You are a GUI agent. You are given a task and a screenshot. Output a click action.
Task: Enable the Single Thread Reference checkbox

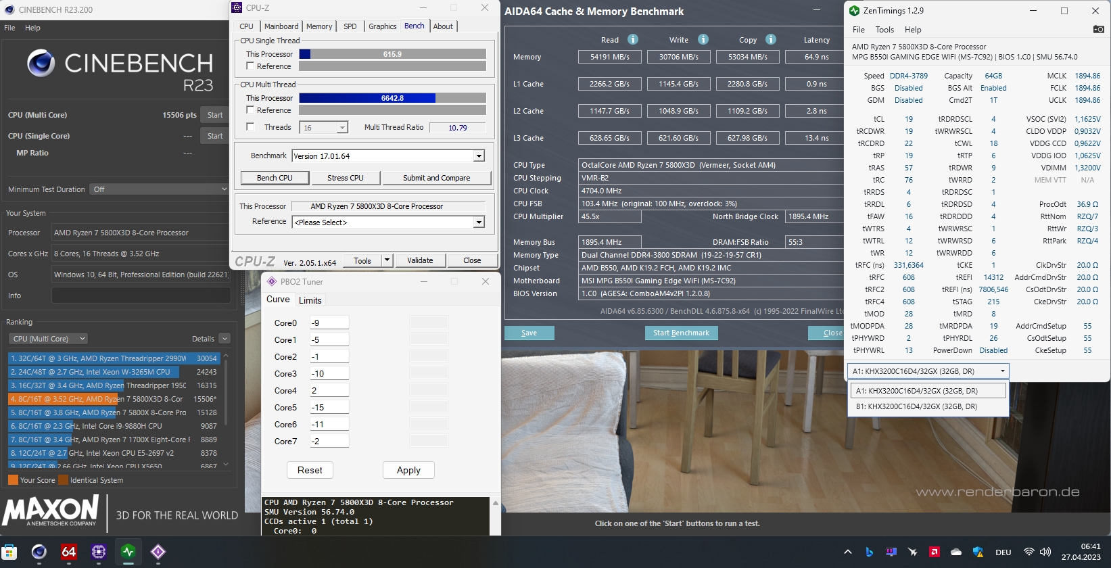coord(250,66)
